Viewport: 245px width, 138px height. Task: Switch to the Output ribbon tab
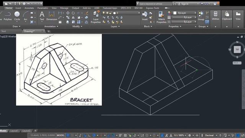75,8
